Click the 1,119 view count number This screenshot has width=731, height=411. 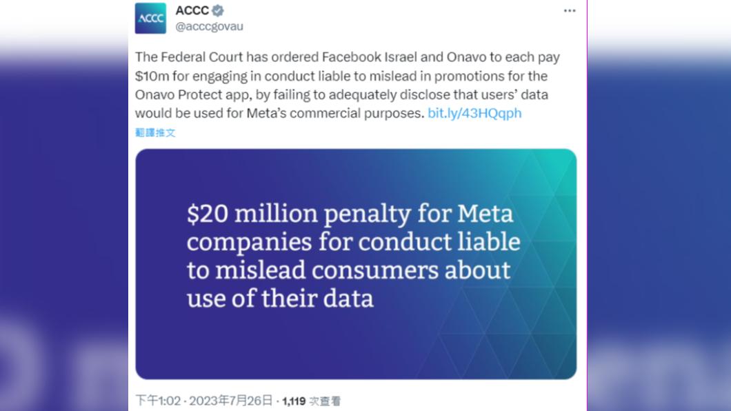point(294,401)
